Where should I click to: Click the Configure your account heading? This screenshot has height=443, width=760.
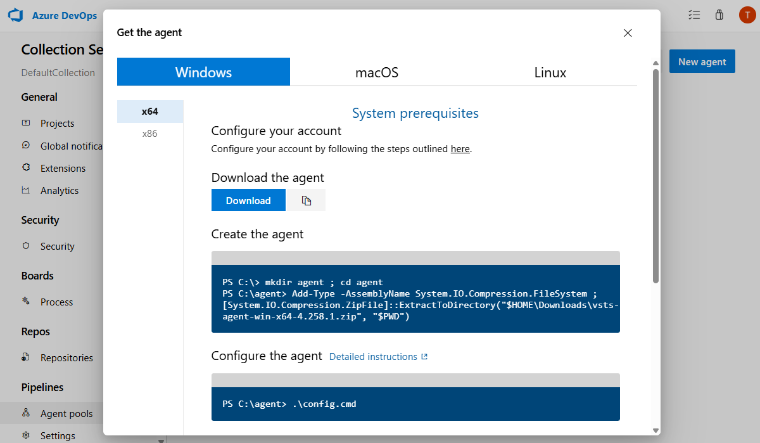click(276, 131)
